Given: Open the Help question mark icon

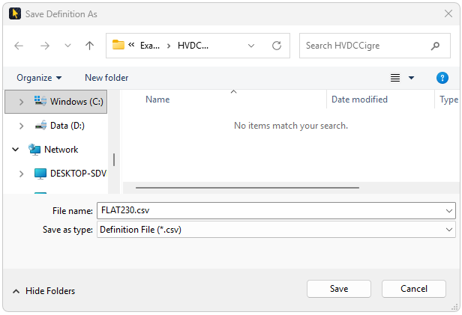Looking at the screenshot, I should click(x=442, y=78).
